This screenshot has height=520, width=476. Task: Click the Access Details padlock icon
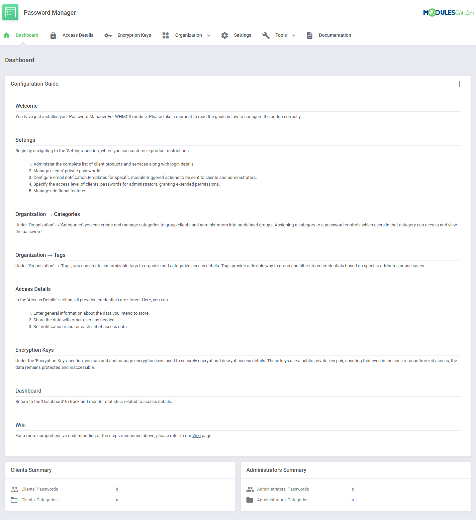coord(53,35)
